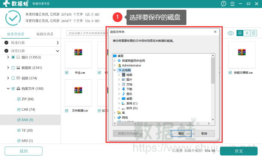Viewport: 262px width, 160px height.
Task: Click the 作业.rar archive thumbnail
Action: click(x=78, y=55)
